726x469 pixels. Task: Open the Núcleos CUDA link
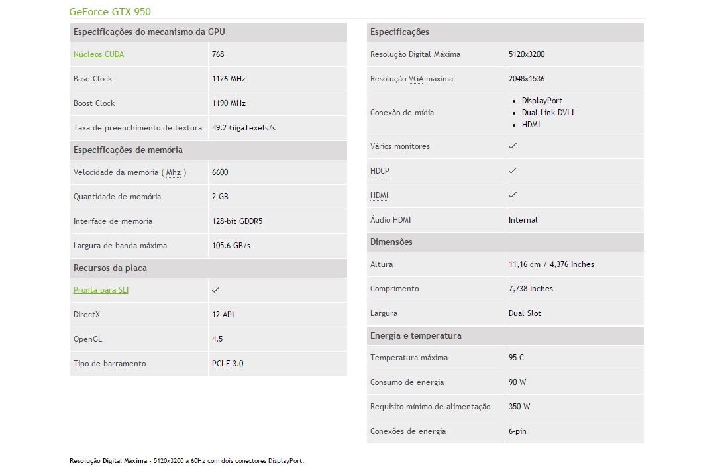[98, 54]
